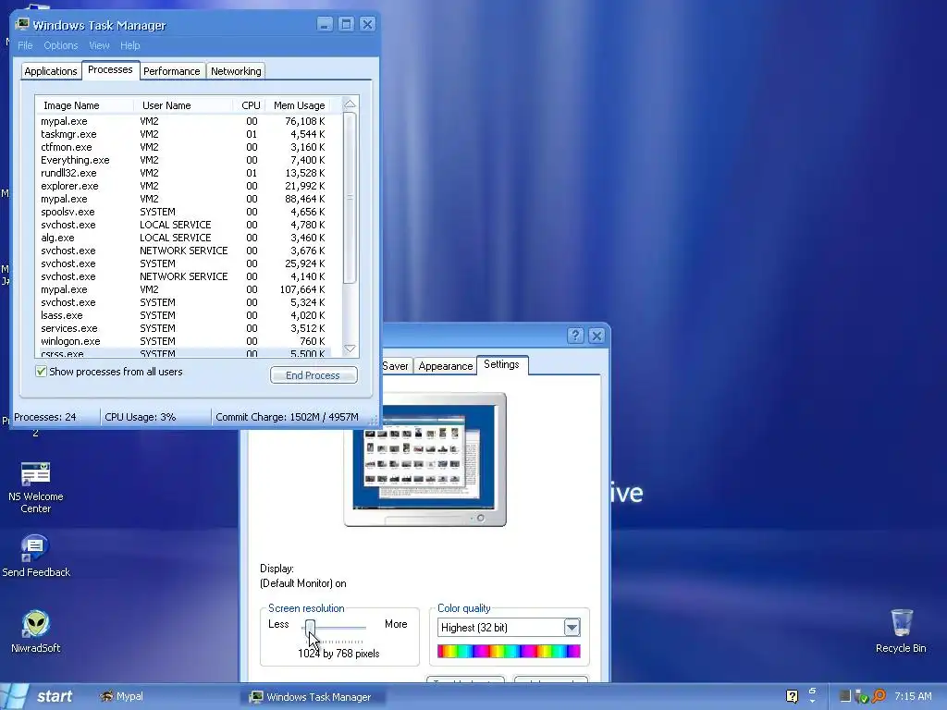Click the Everything search tray icon

pyautogui.click(x=879, y=696)
